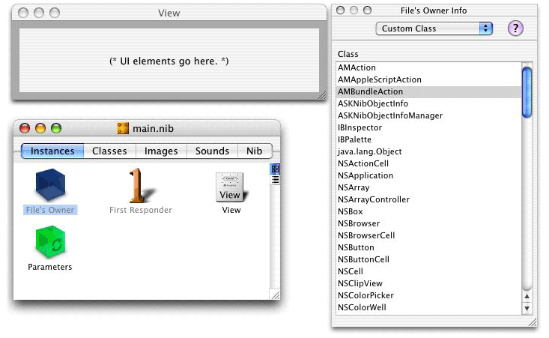Pick NSBrowserCell from the Class list
This screenshot has height=338, width=549.
tap(428, 235)
